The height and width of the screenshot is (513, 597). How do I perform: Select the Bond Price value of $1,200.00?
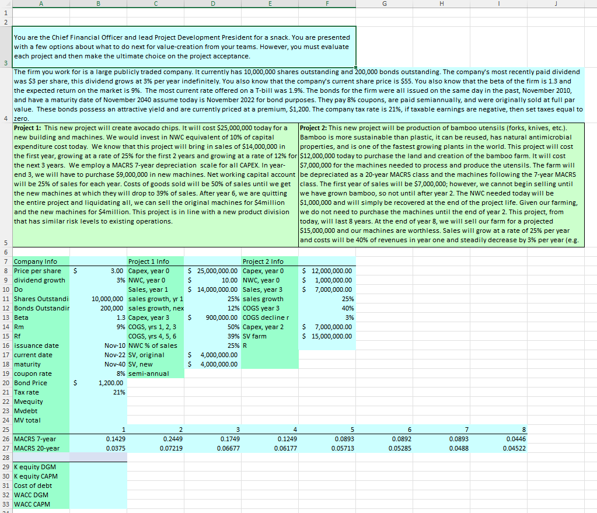pyautogui.click(x=97, y=383)
